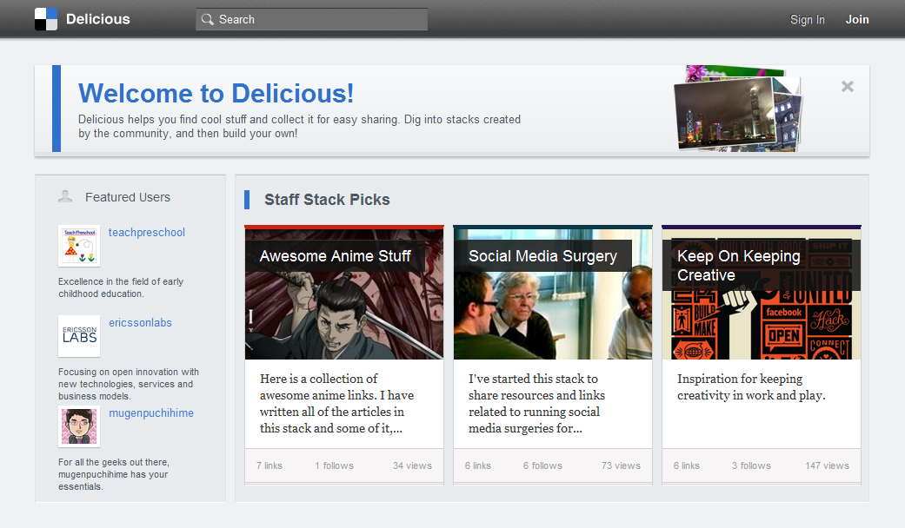Screen dimensions: 905x528
Task: Click the Featured Users heading text
Action: pos(128,197)
